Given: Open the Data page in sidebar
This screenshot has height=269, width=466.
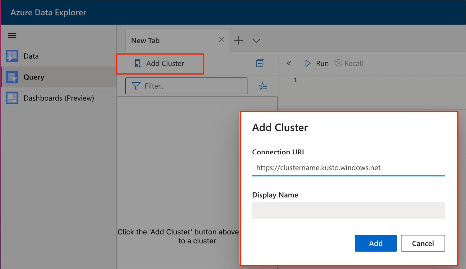Looking at the screenshot, I should click(59, 56).
